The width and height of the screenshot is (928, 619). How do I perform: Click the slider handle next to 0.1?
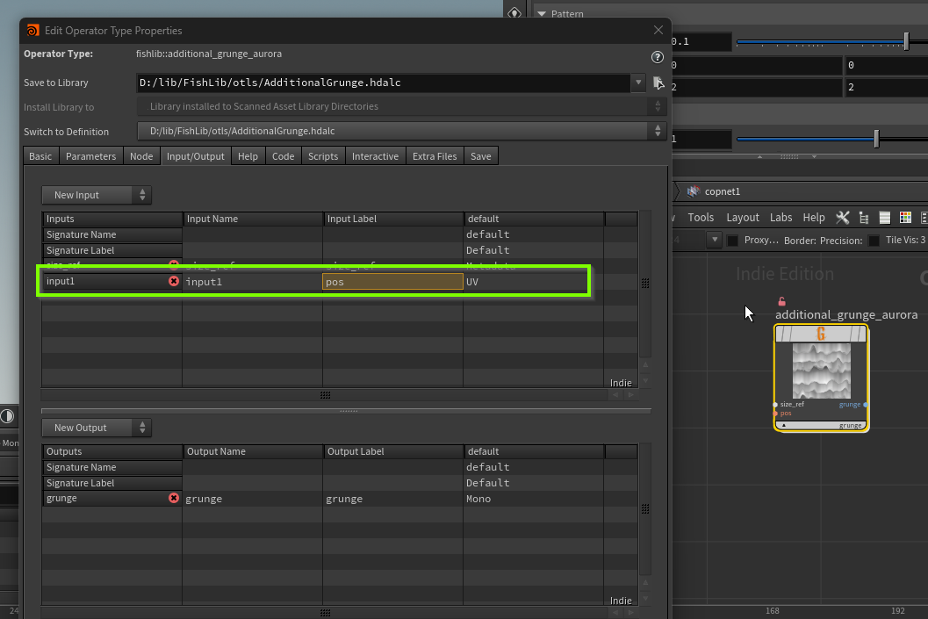tap(906, 41)
